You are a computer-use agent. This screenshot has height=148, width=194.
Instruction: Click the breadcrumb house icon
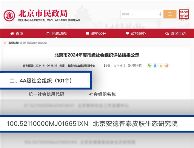pos(5,43)
